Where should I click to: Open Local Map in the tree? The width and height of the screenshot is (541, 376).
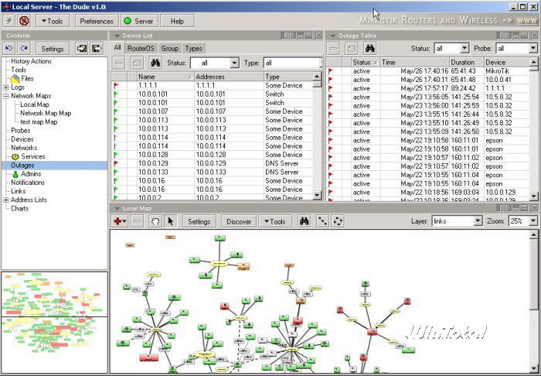click(35, 104)
